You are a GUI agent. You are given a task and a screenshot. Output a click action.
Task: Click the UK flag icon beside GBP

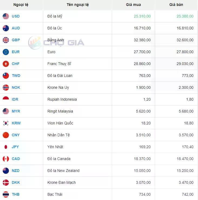tap(6, 40)
